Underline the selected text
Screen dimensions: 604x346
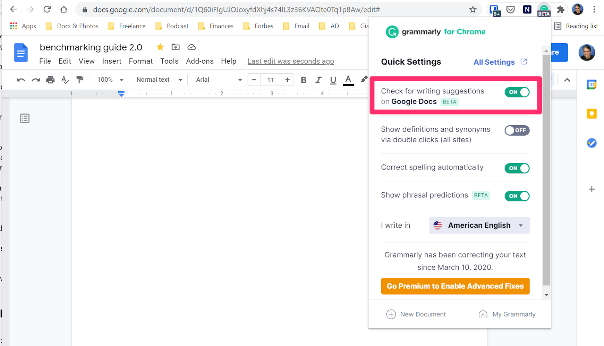point(333,80)
